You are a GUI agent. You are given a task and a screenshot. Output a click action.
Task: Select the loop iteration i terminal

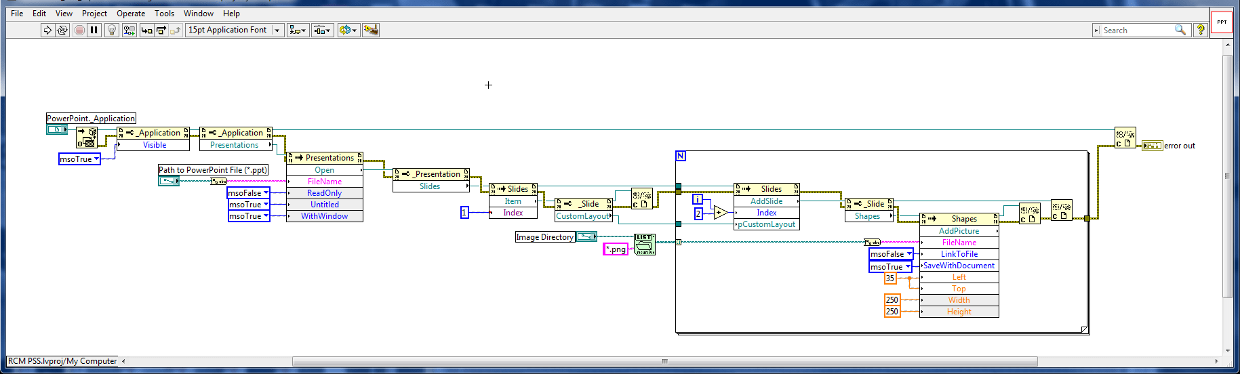coord(697,199)
